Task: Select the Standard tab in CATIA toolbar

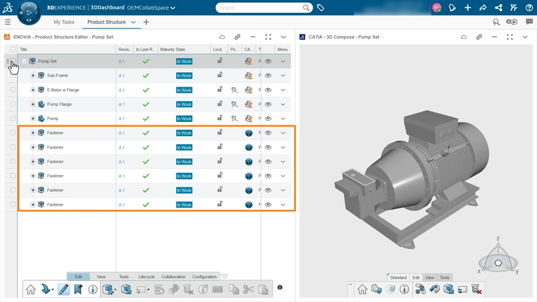Action: point(398,277)
